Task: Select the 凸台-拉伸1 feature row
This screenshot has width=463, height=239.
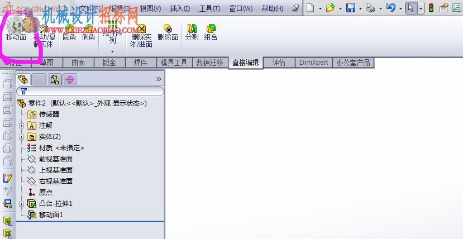Action: pyautogui.click(x=50, y=204)
